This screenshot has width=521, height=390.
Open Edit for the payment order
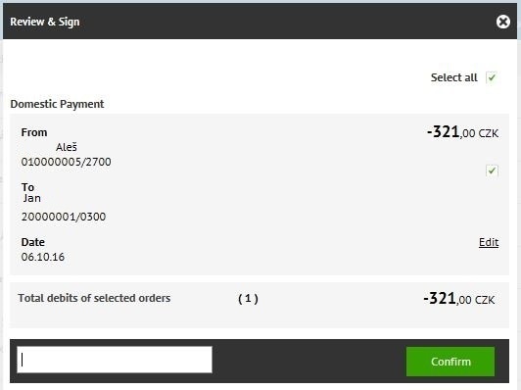pyautogui.click(x=489, y=242)
